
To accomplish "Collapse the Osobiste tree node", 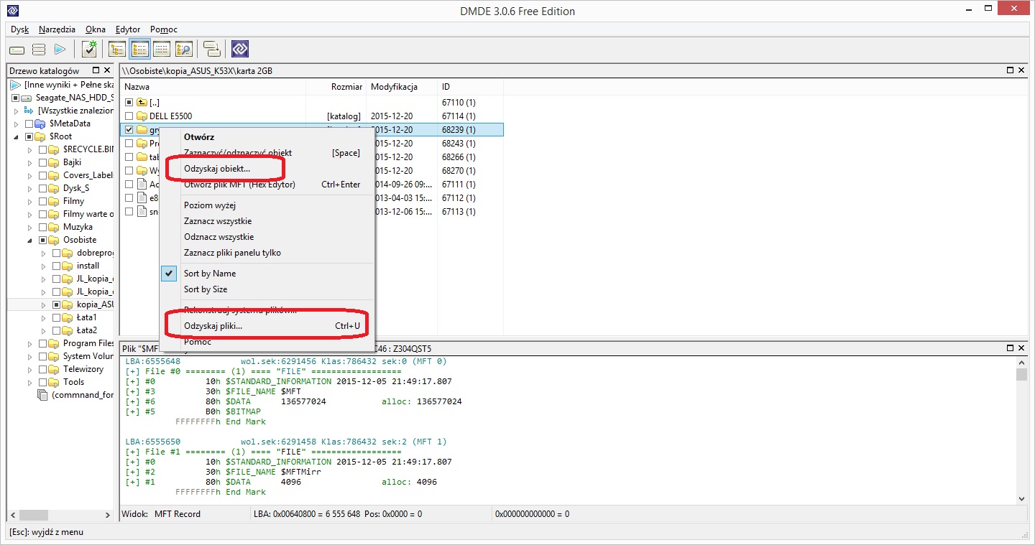I will pos(30,240).
